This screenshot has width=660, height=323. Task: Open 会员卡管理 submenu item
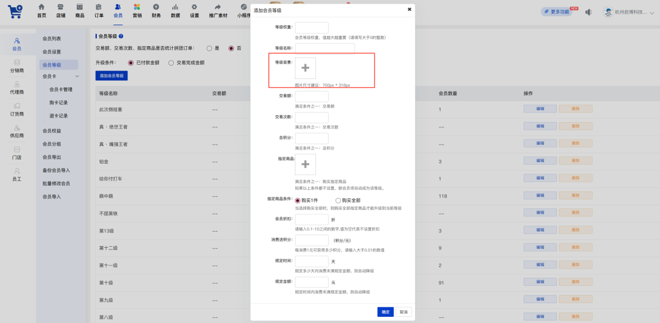61,90
